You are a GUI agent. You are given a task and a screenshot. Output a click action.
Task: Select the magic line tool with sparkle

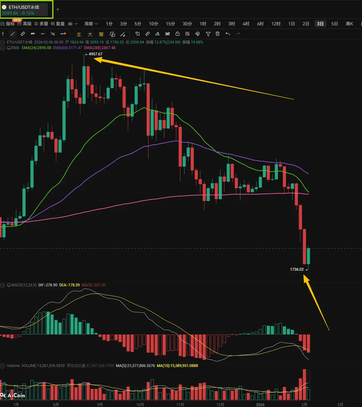(123, 34)
